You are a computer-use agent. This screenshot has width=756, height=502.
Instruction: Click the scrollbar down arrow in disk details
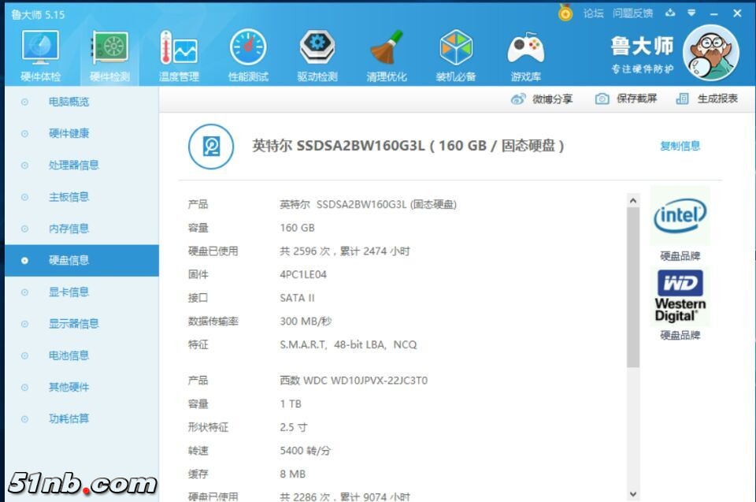tap(633, 494)
